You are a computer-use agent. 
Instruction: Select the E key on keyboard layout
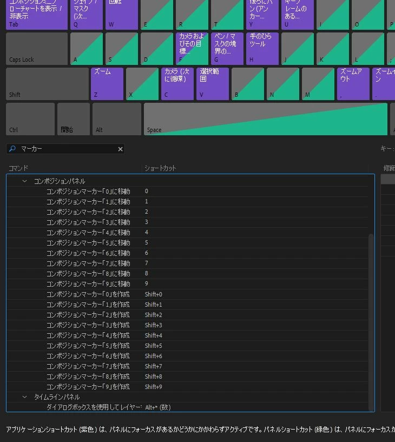pos(157,15)
